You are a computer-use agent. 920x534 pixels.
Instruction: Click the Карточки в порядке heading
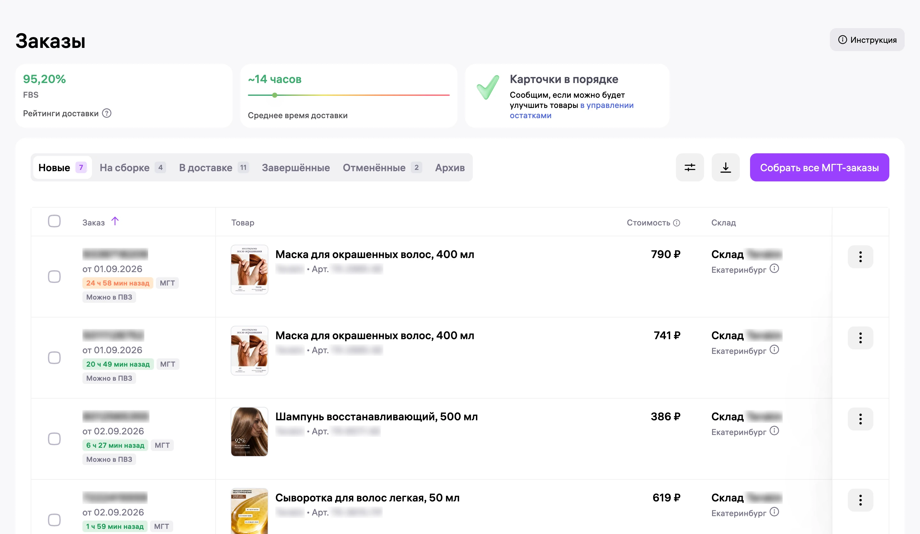click(564, 79)
